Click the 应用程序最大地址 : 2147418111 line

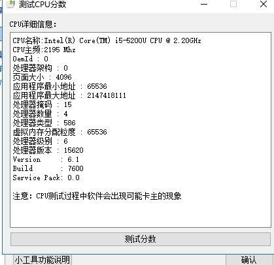point(69,95)
